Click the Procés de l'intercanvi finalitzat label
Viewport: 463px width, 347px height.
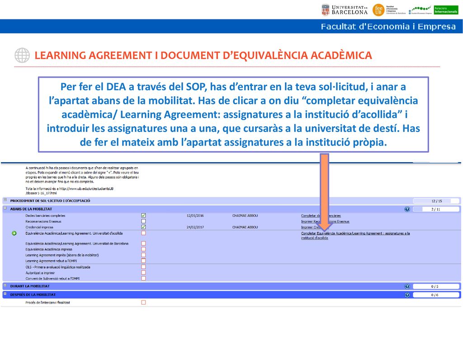point(48,303)
